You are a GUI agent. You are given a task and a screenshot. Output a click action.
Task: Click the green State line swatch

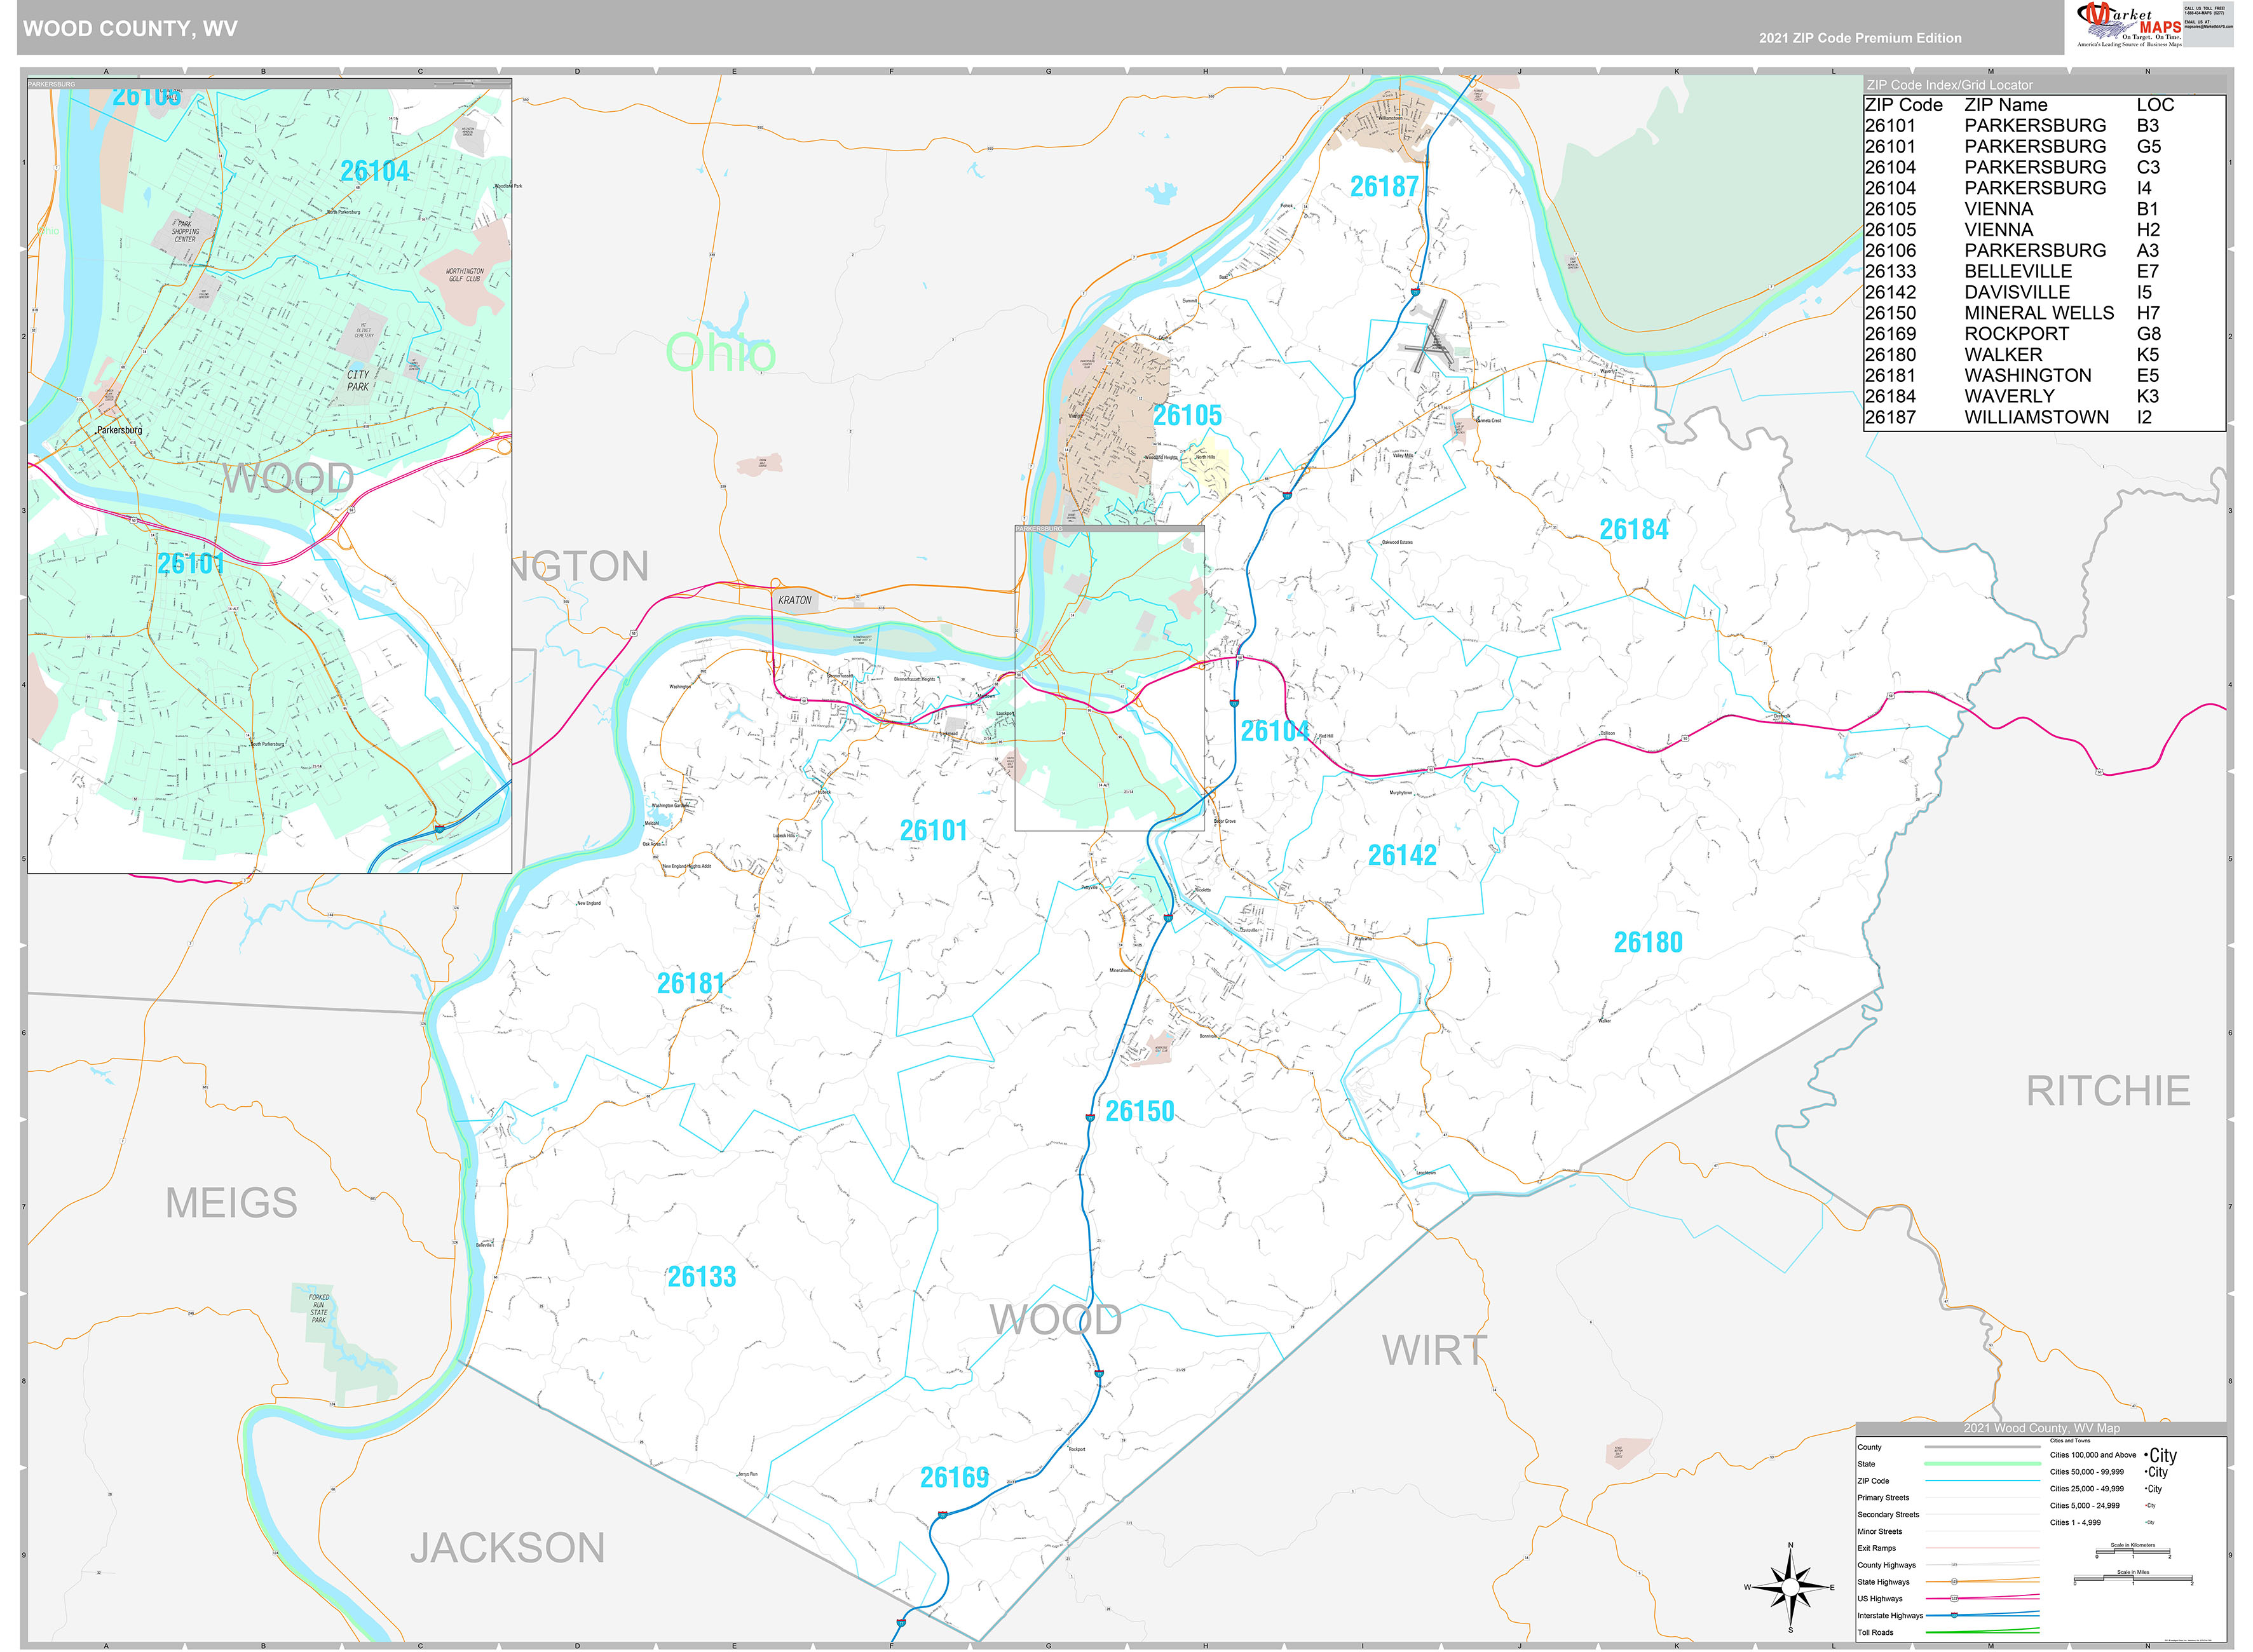[1982, 1463]
